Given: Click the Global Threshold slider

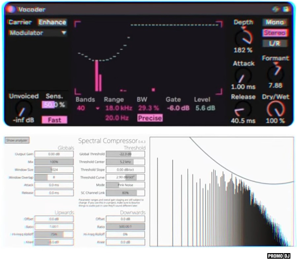Looking at the screenshot, I should click(x=125, y=154).
